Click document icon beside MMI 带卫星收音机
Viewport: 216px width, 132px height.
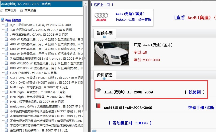click(x=6, y=101)
